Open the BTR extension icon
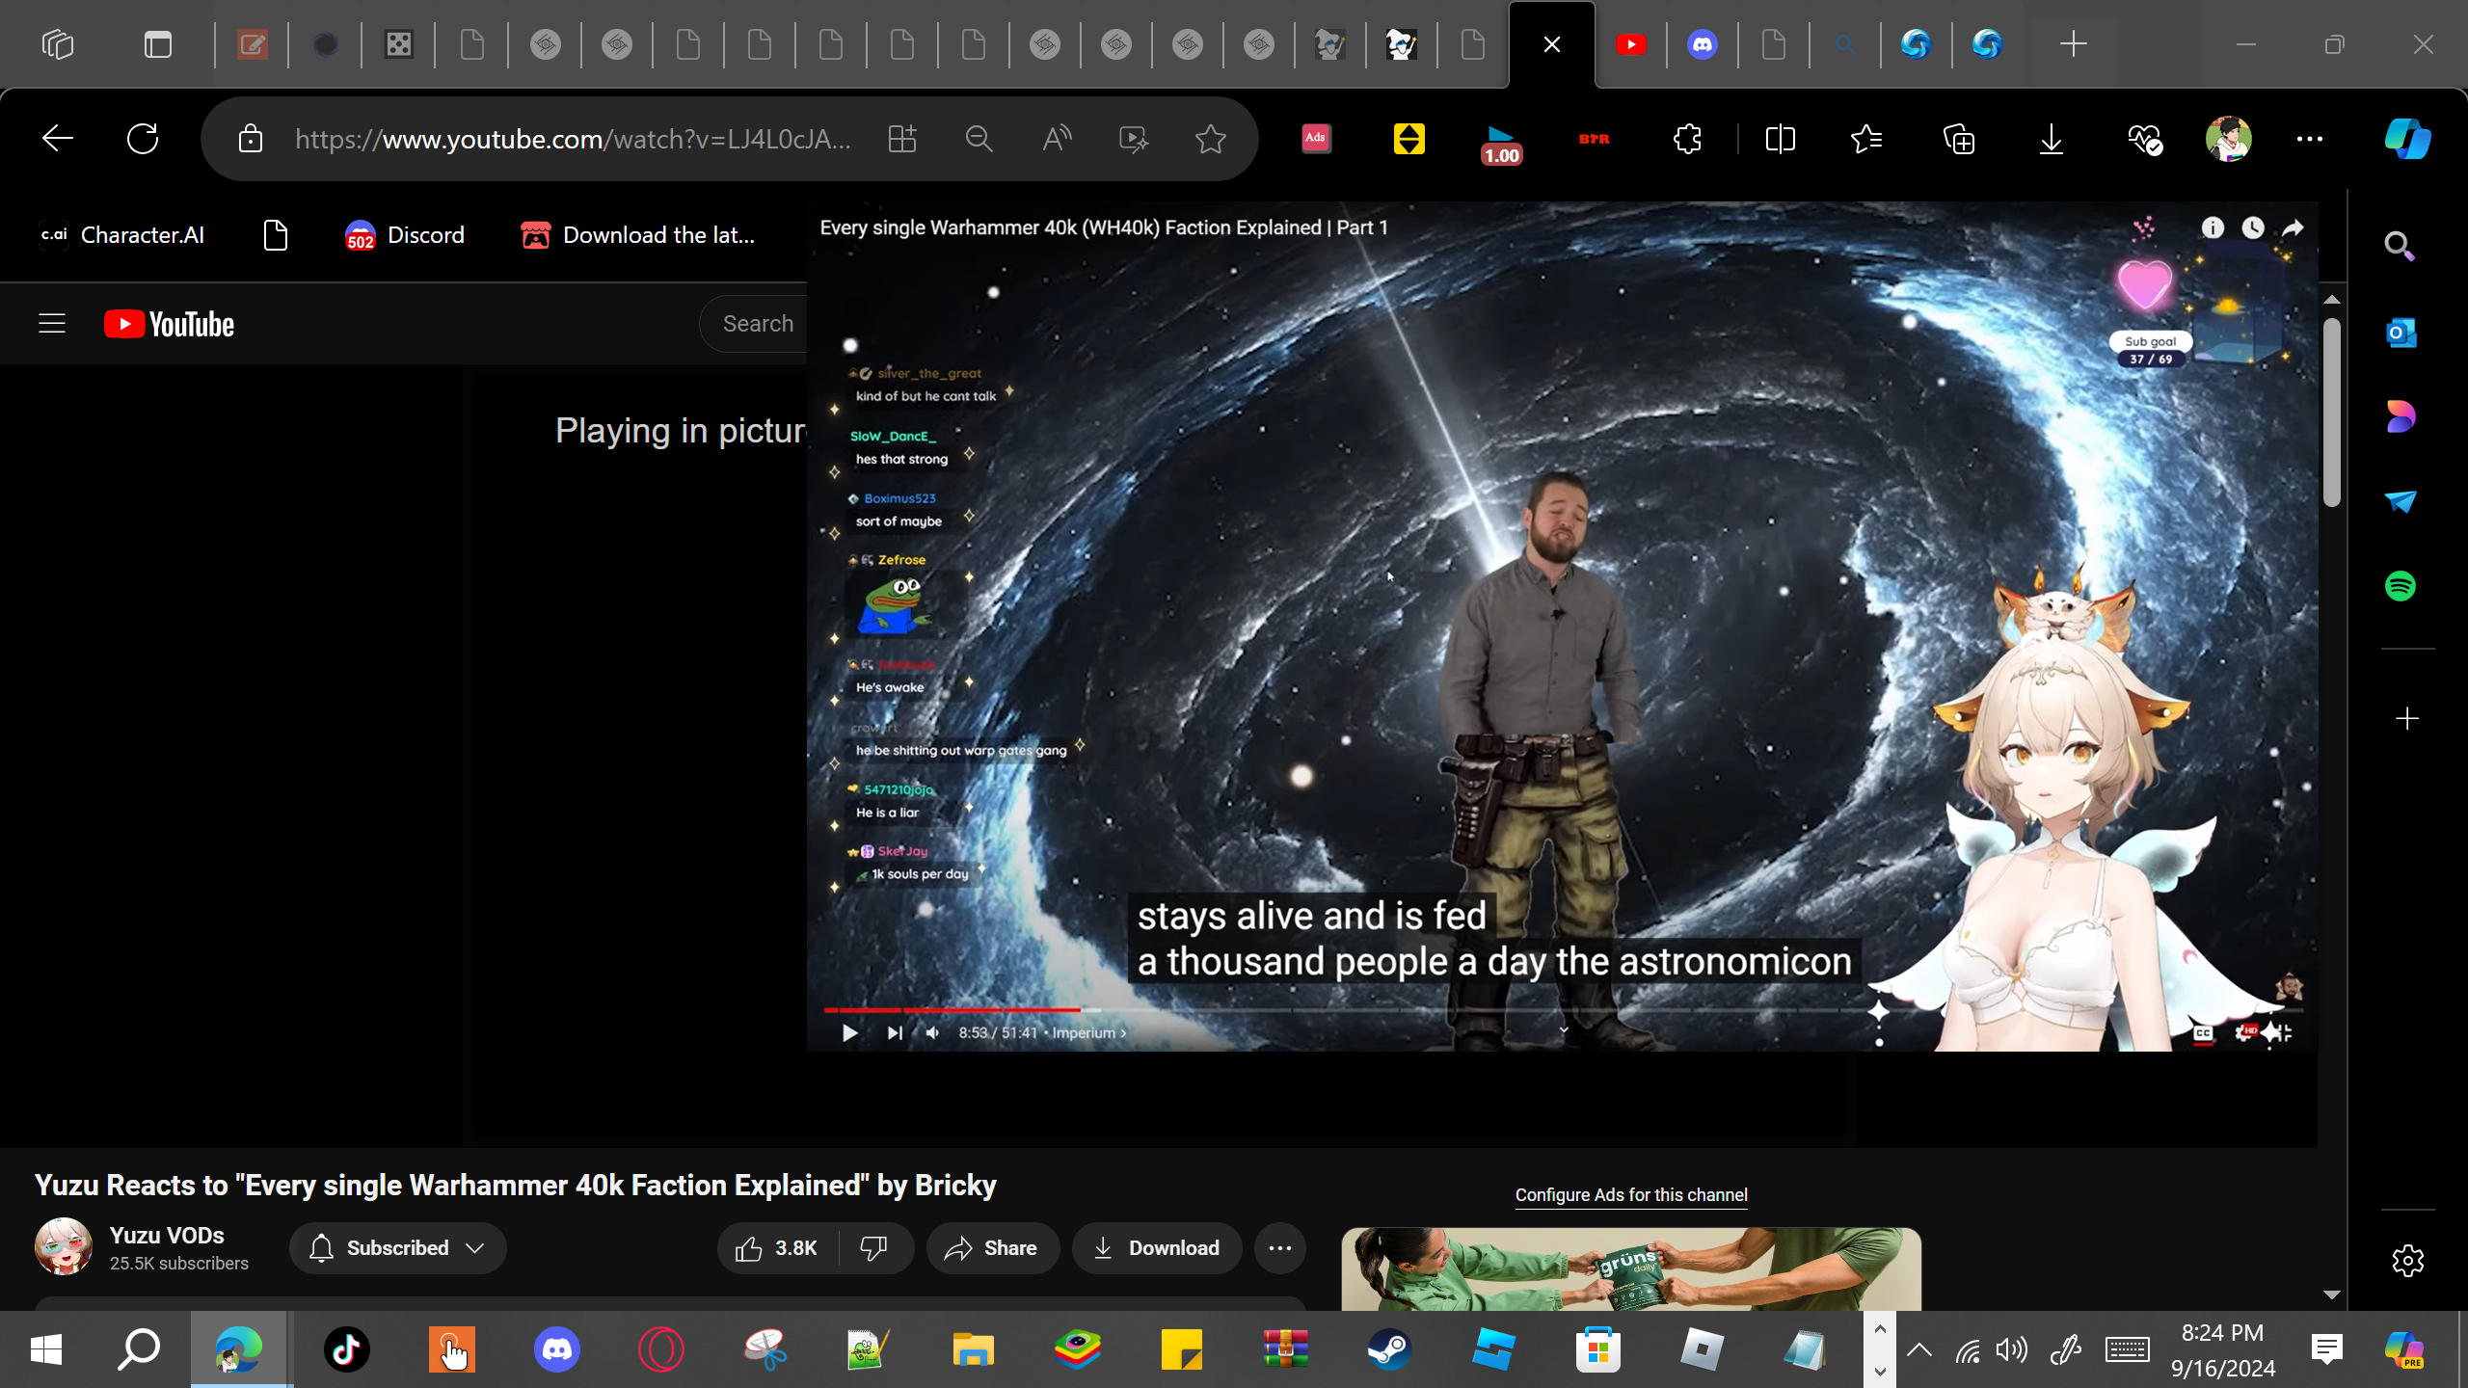 [1594, 139]
